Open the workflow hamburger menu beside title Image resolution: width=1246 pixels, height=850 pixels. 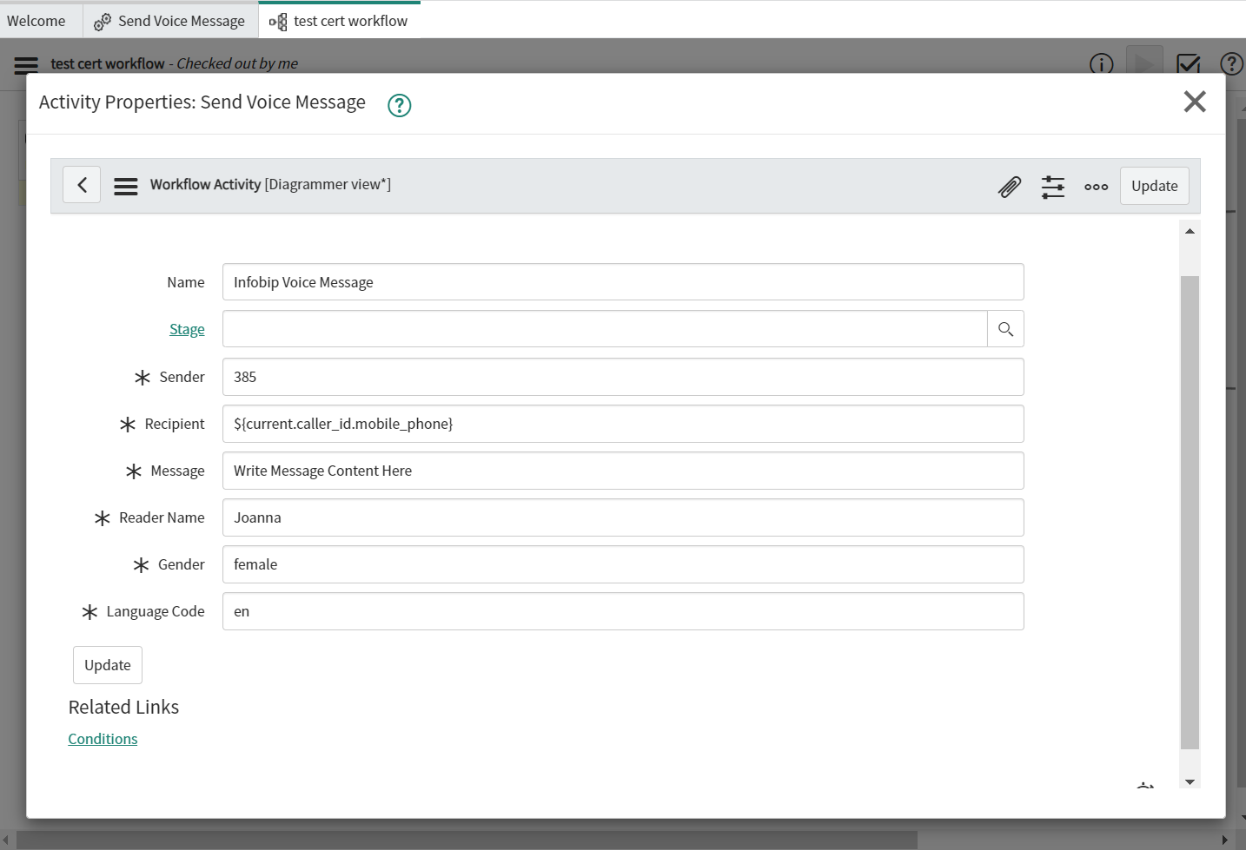pos(26,65)
